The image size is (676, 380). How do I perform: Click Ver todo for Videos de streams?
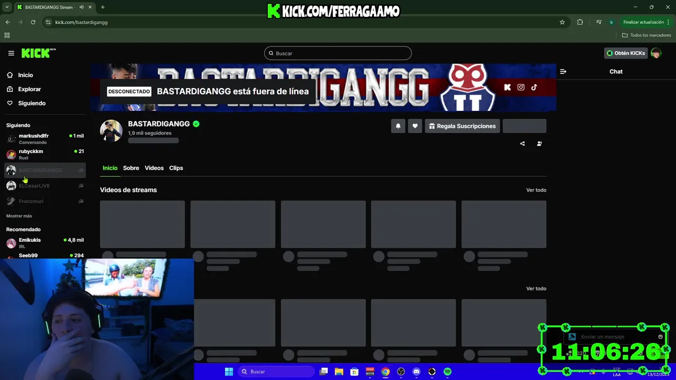point(536,190)
